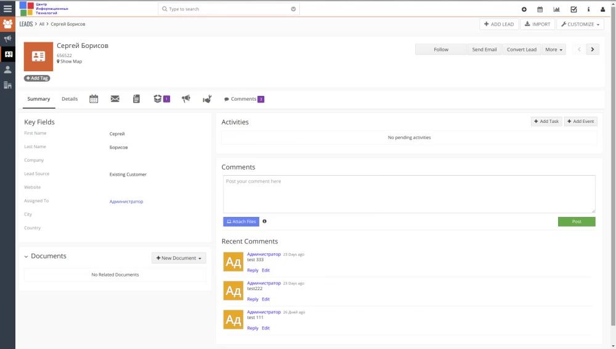Open the hamburger main menu
616x349 pixels.
click(7, 9)
